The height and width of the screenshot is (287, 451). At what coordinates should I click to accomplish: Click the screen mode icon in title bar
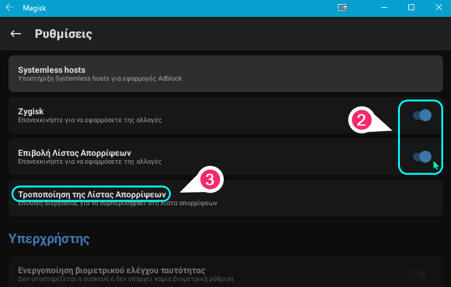point(342,7)
